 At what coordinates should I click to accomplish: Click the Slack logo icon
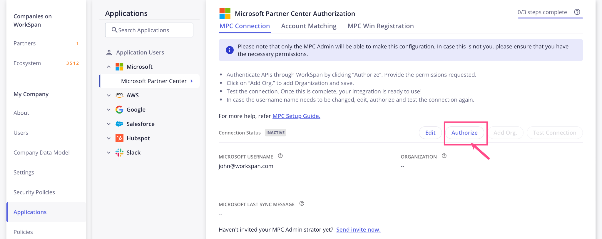119,152
